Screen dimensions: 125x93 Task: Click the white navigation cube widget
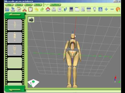33,83
